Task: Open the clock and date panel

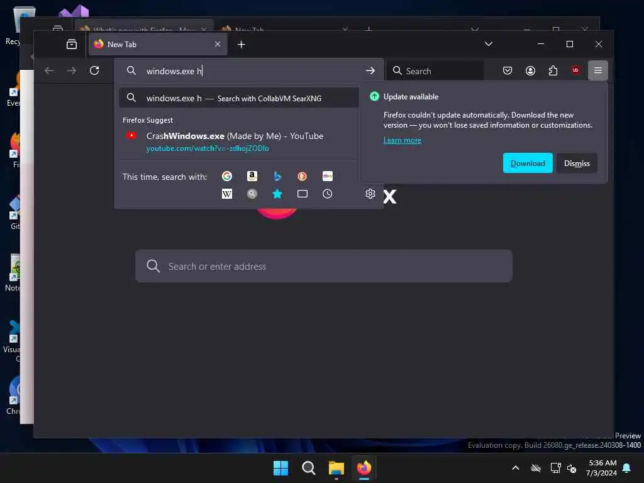Action: [x=602, y=468]
